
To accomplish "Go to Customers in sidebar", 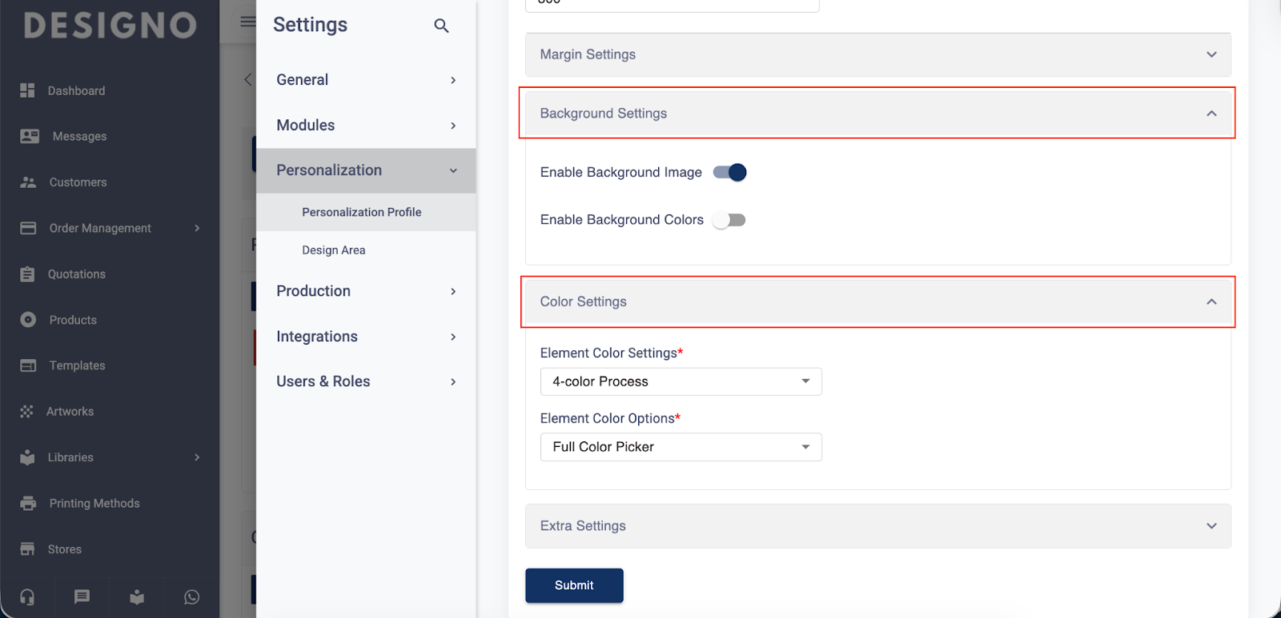I will (x=78, y=182).
